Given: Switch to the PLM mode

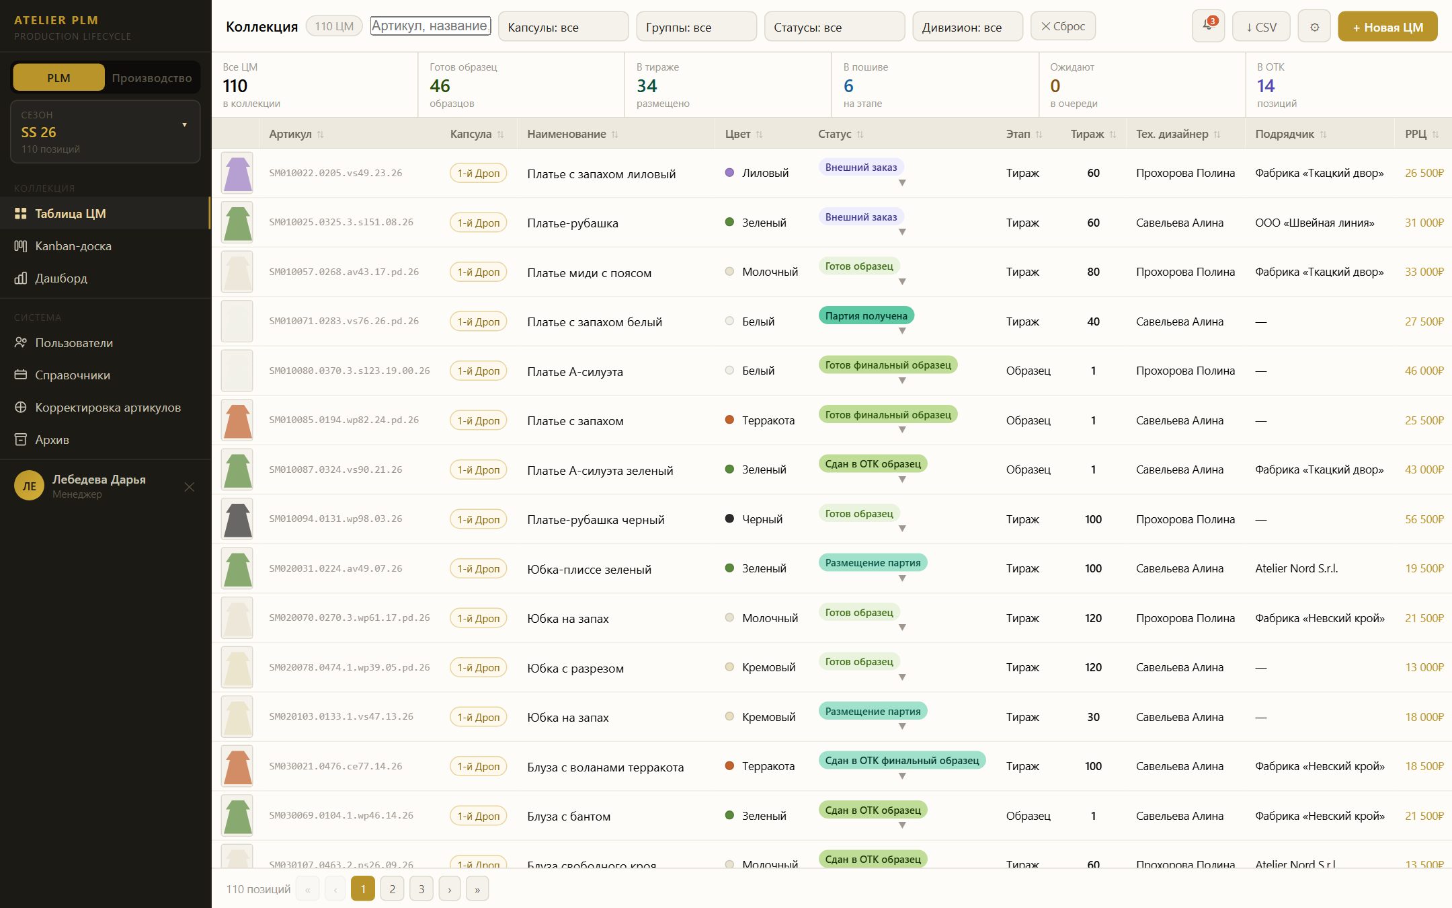Looking at the screenshot, I should tap(58, 78).
